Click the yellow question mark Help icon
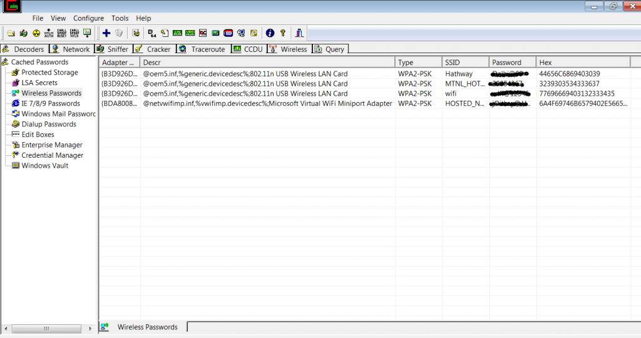This screenshot has height=338, width=641. [283, 33]
